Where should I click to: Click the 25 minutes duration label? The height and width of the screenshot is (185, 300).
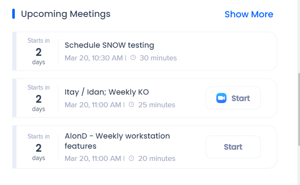point(157,105)
